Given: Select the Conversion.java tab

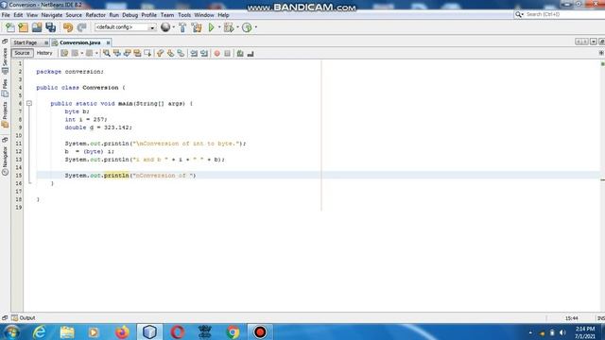Looking at the screenshot, I should (79, 42).
